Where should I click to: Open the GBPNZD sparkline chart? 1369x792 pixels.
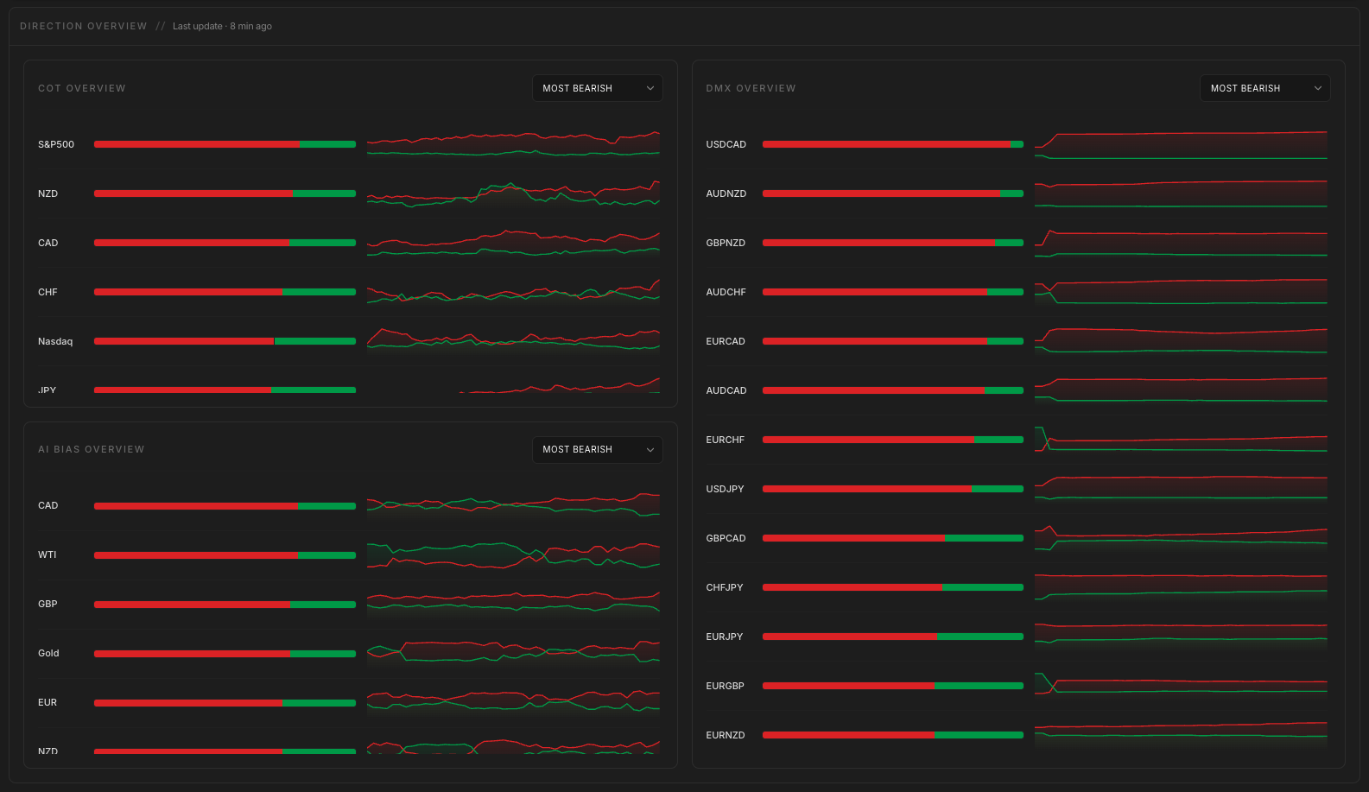point(1181,243)
